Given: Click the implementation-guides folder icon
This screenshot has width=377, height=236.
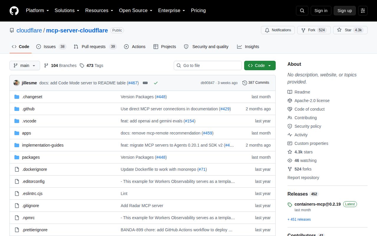Looking at the screenshot, I should point(17,145).
